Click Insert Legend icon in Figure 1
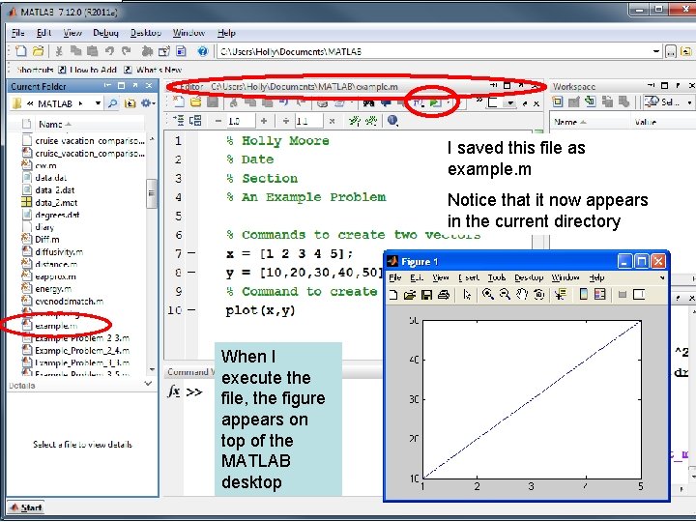This screenshot has height=522, width=696. 600,294
